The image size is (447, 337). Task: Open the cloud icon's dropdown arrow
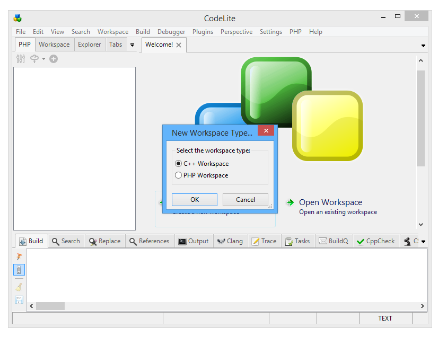[x=43, y=59]
